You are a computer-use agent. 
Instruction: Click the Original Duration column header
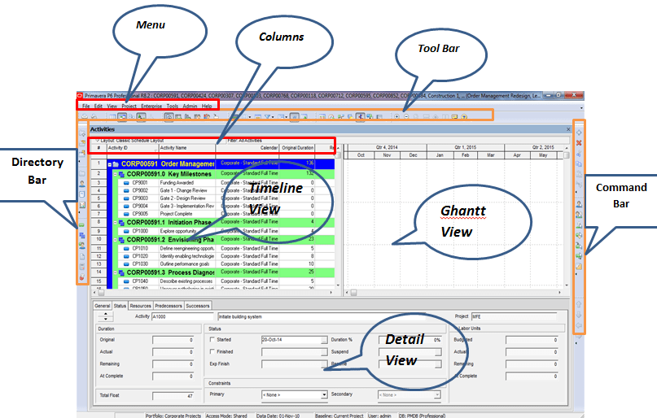tap(297, 148)
